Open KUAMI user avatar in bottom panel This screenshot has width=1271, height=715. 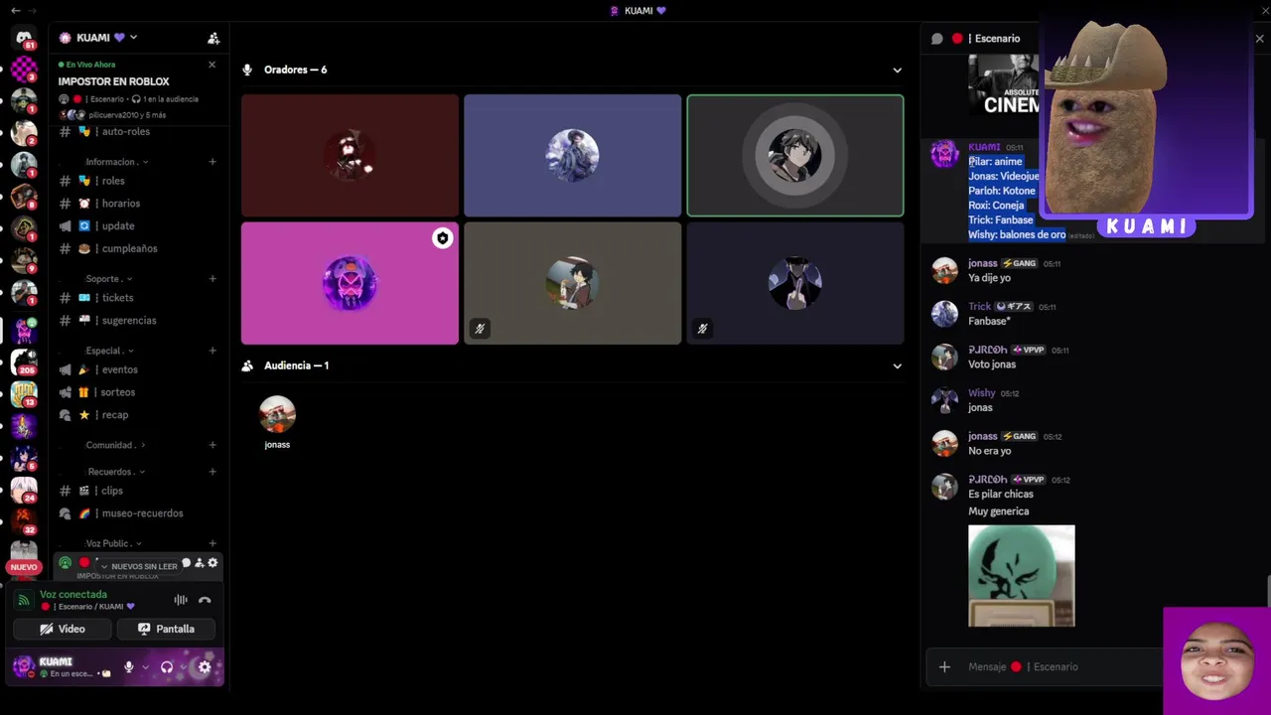[23, 666]
